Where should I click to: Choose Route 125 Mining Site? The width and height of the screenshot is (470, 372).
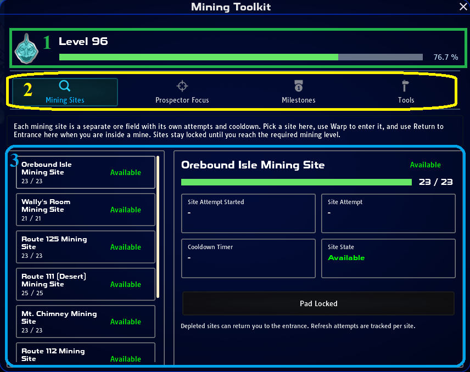(86, 247)
